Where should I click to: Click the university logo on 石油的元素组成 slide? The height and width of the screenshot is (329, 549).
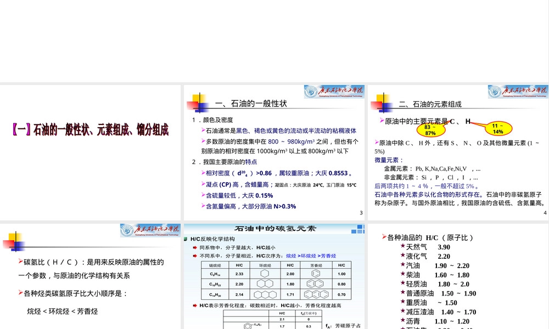point(518,92)
